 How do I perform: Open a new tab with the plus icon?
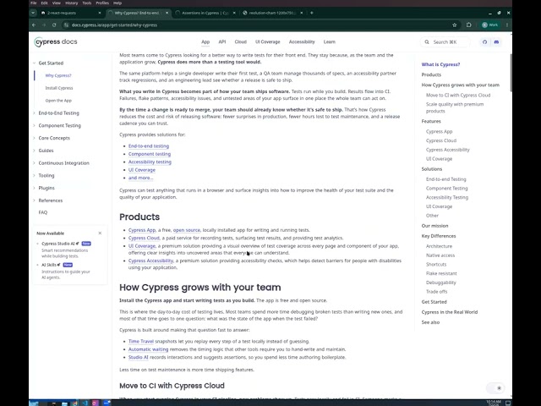312,13
